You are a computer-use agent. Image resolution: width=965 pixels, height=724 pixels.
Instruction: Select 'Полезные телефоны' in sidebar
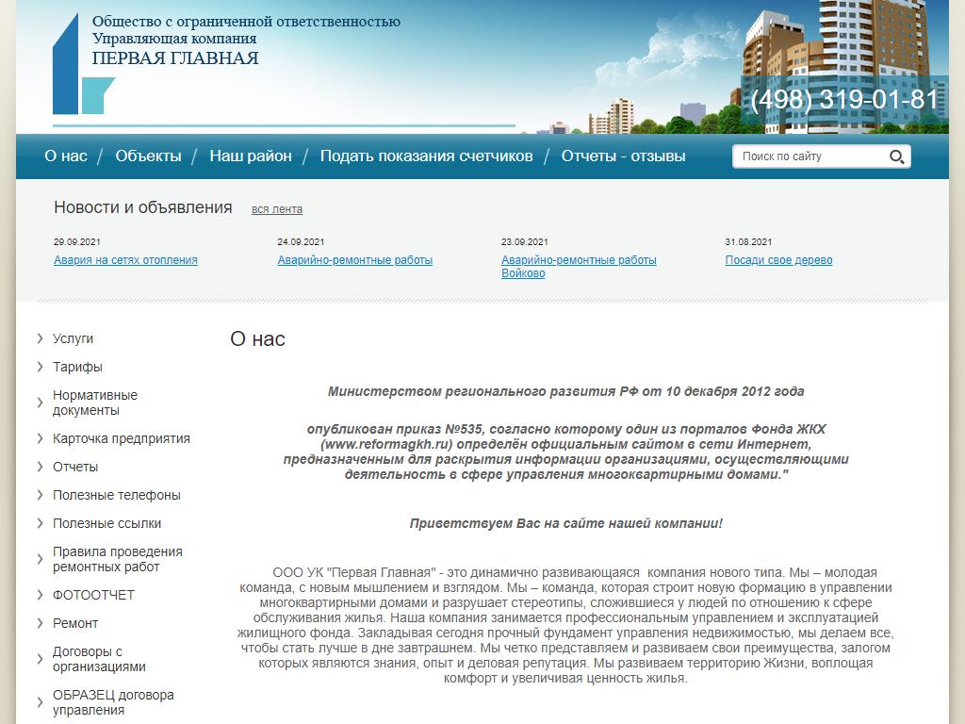click(116, 495)
